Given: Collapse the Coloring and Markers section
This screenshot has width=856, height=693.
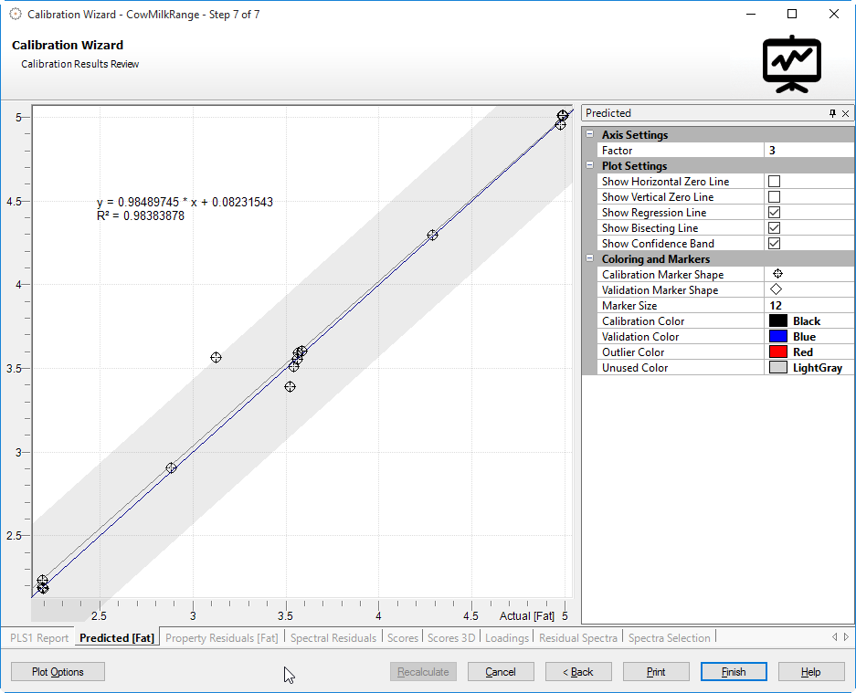Looking at the screenshot, I should point(590,259).
